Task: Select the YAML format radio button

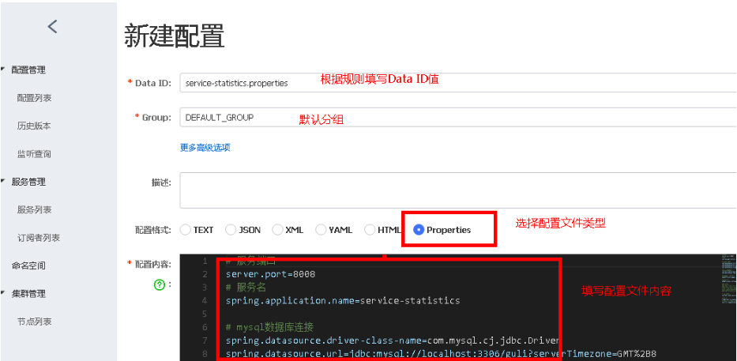Action: click(321, 230)
